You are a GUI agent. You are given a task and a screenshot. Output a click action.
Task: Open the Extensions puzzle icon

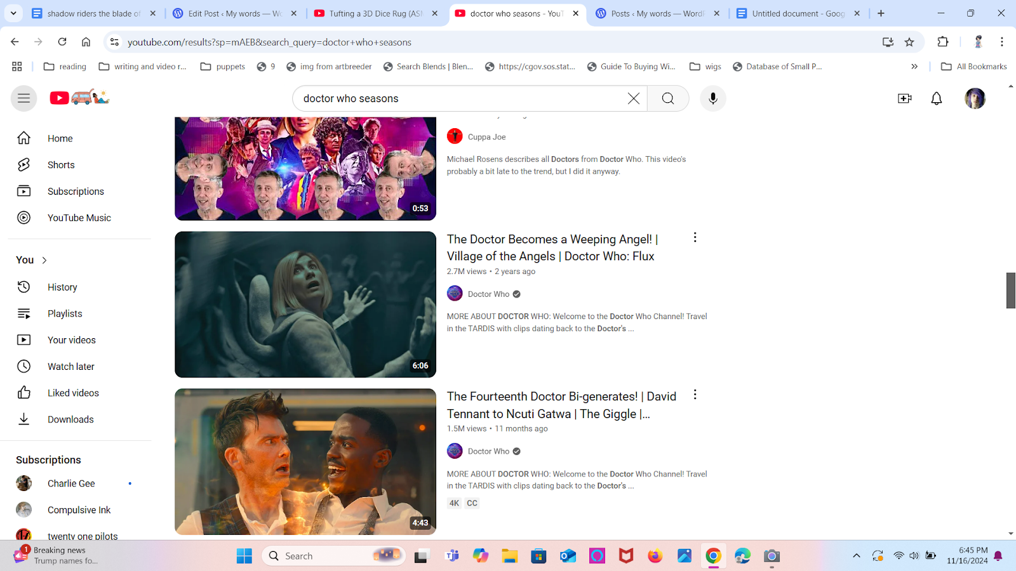pyautogui.click(x=943, y=42)
